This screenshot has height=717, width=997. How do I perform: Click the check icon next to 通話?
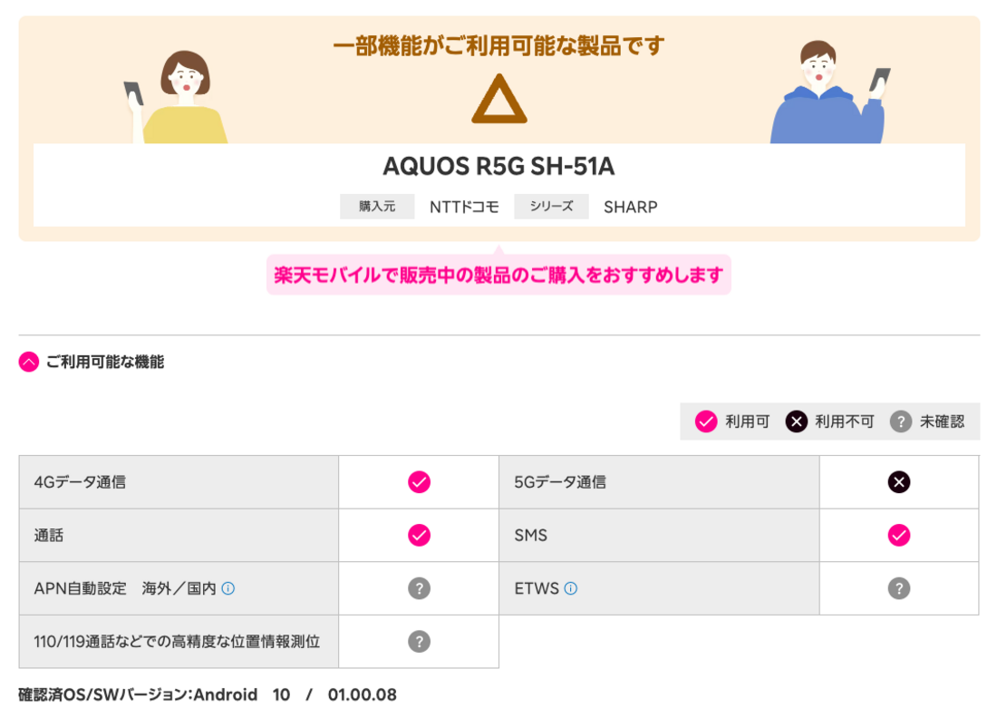tap(418, 535)
